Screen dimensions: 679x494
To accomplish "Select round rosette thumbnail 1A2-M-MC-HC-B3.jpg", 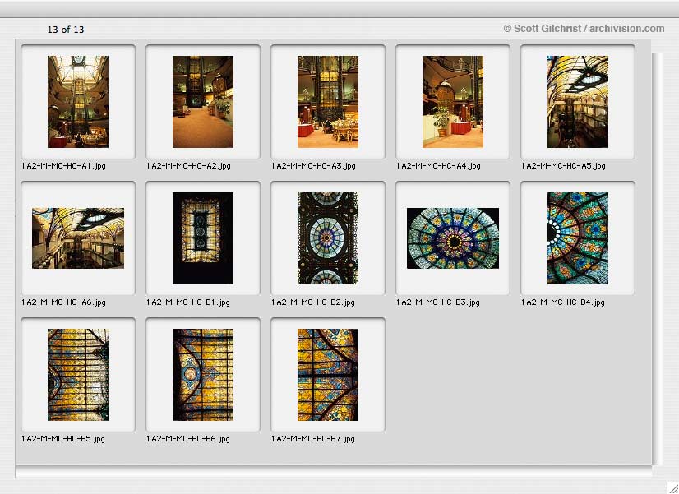I will pyautogui.click(x=452, y=238).
